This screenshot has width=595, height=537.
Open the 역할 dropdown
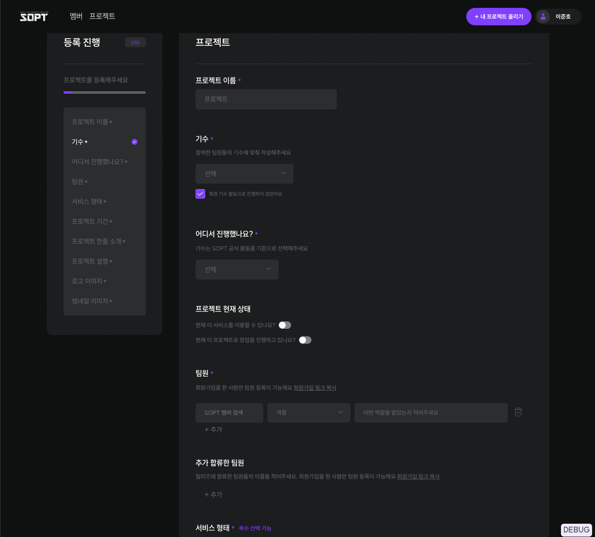[x=309, y=412]
